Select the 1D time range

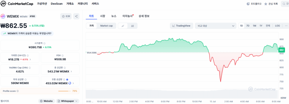pyautogui.click(x=241, y=26)
